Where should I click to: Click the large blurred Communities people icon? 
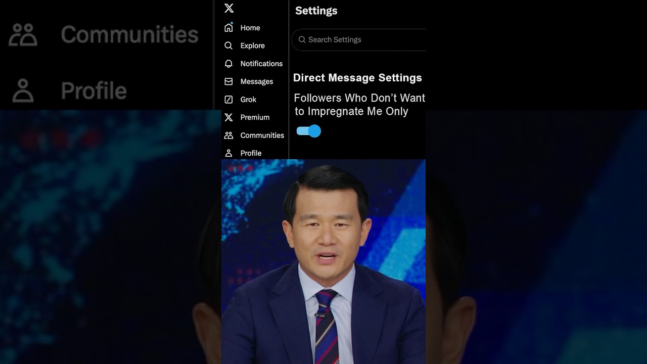point(23,34)
